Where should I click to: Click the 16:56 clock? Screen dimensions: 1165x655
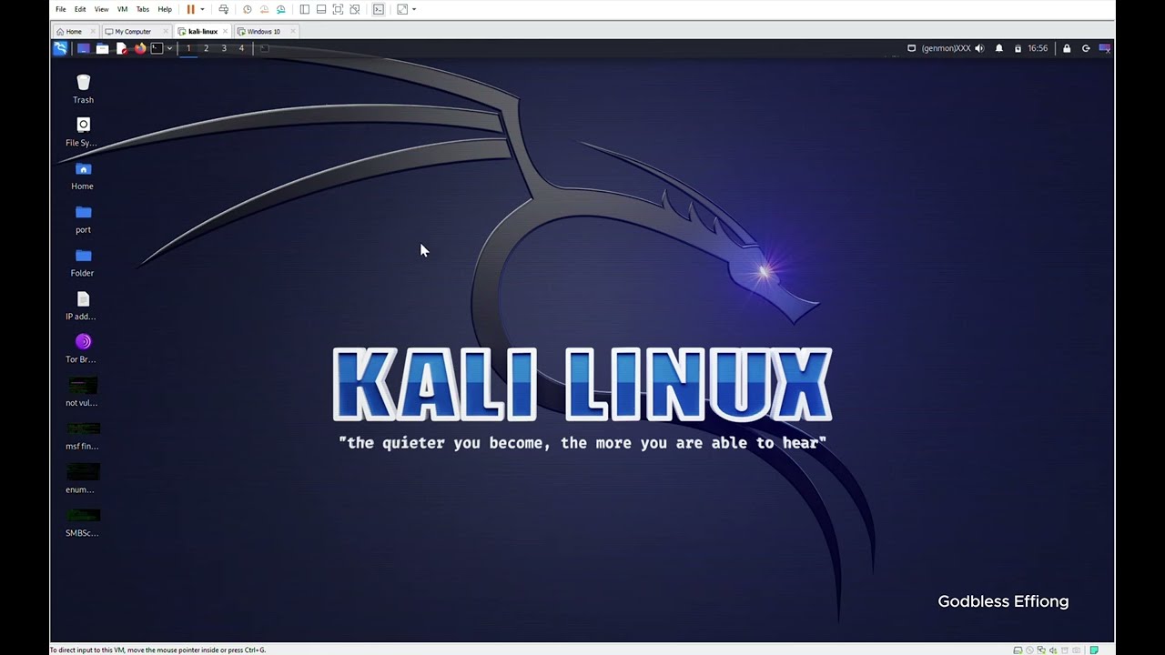[1038, 48]
